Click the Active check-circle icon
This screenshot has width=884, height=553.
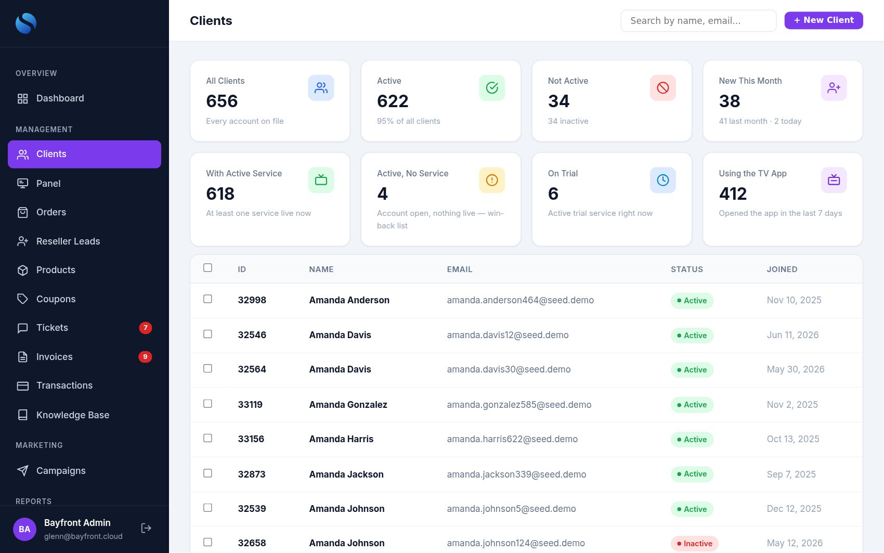click(x=492, y=88)
